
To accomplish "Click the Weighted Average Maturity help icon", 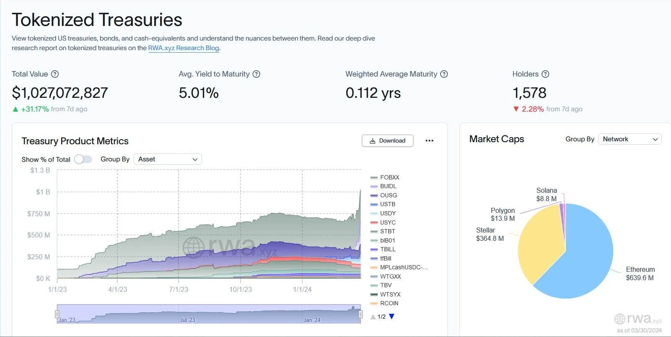I will pos(444,74).
